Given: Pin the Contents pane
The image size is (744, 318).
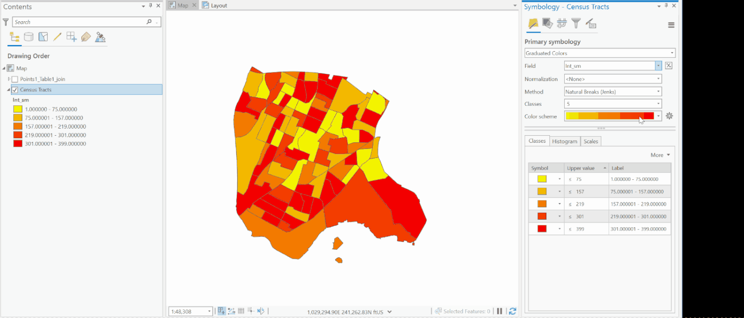Looking at the screenshot, I should (x=151, y=6).
